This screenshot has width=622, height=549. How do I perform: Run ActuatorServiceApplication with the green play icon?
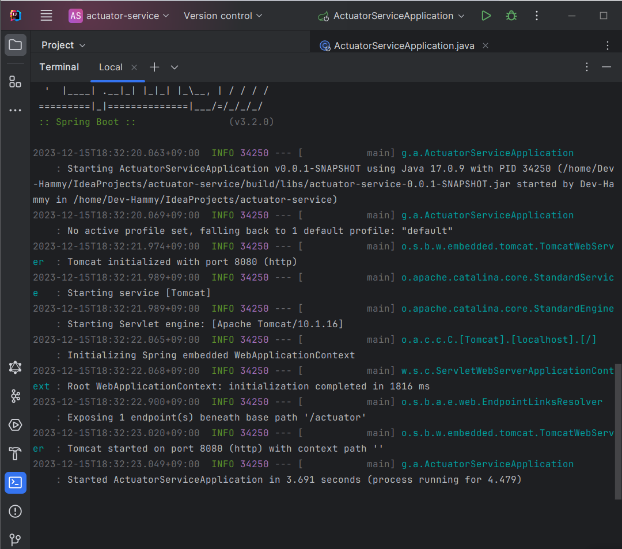coord(486,16)
